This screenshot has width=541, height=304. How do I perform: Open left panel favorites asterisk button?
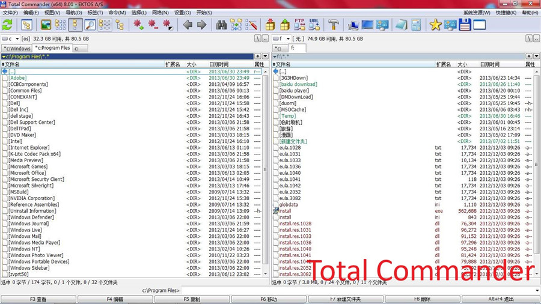click(x=258, y=56)
